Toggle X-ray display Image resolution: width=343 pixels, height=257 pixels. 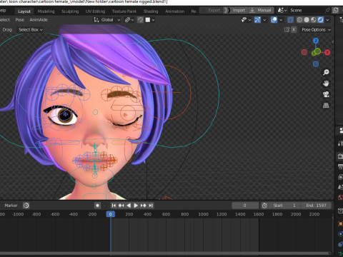point(290,20)
